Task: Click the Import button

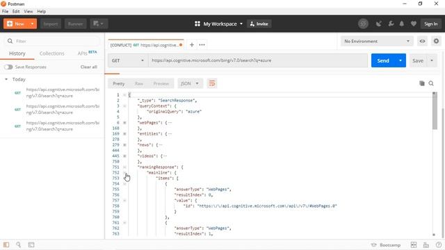Action: 51,24
